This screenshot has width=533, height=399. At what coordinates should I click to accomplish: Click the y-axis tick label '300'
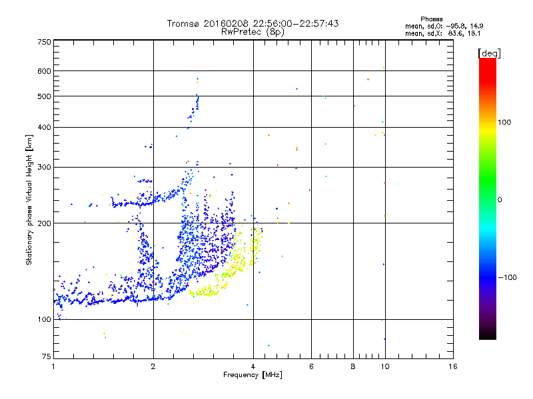(44, 168)
